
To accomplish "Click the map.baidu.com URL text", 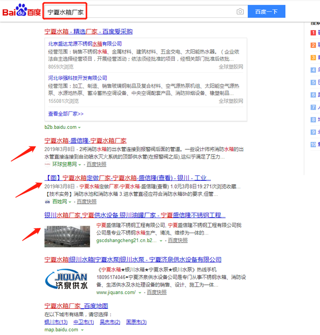I will [x=61, y=330].
